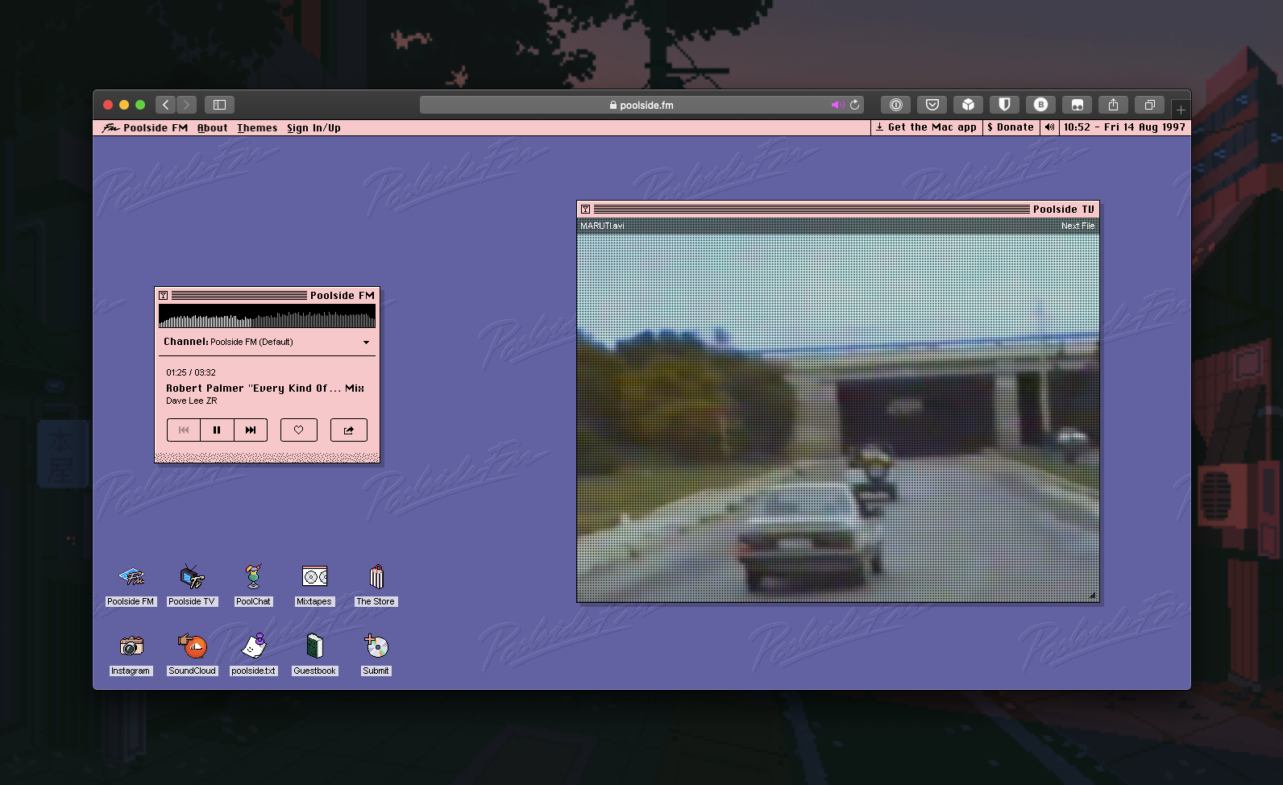The width and height of the screenshot is (1283, 785).
Task: Click the audio waveform visualizer
Action: coord(267,316)
